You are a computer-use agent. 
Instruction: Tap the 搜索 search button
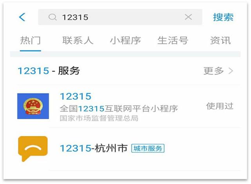pos(223,17)
